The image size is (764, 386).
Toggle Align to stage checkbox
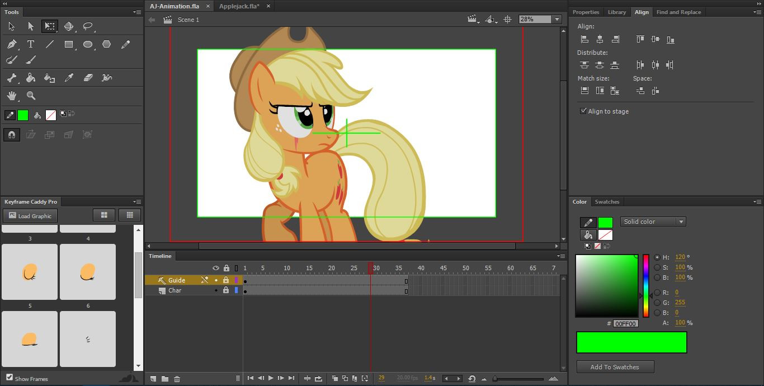pos(583,111)
